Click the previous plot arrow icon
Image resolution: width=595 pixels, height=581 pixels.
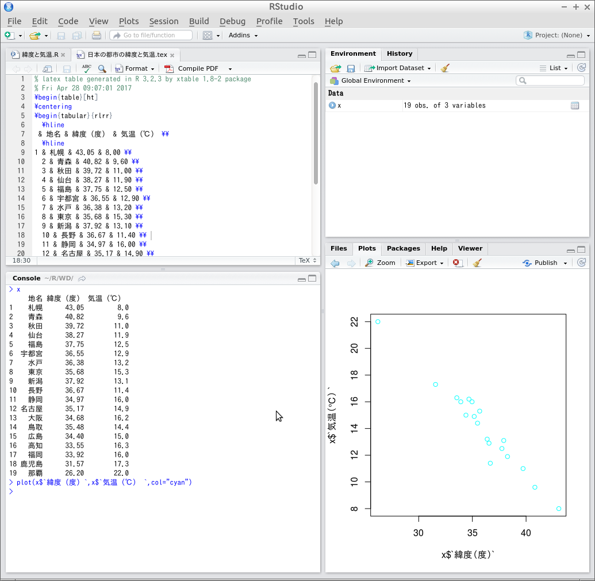click(335, 263)
